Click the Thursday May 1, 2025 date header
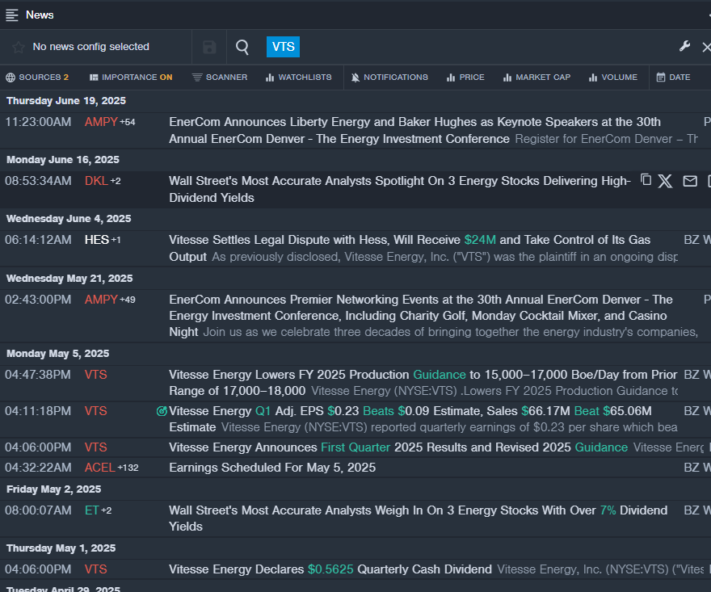Image resolution: width=711 pixels, height=592 pixels. (x=61, y=548)
